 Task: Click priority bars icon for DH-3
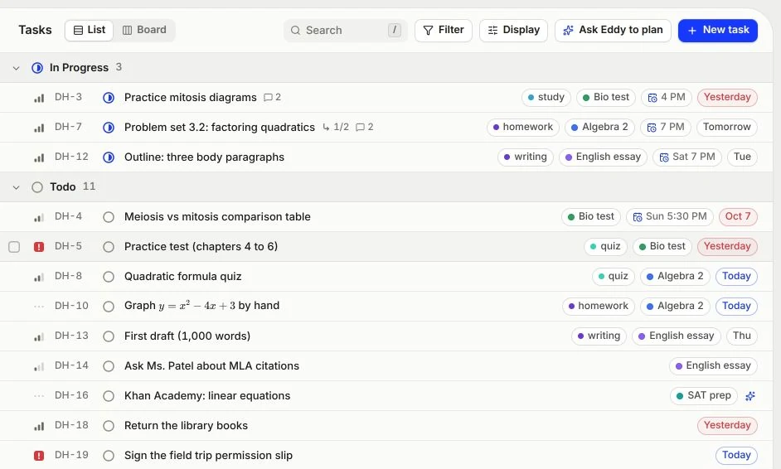(x=39, y=98)
